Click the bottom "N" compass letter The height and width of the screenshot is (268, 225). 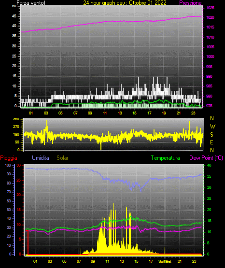[212, 150]
